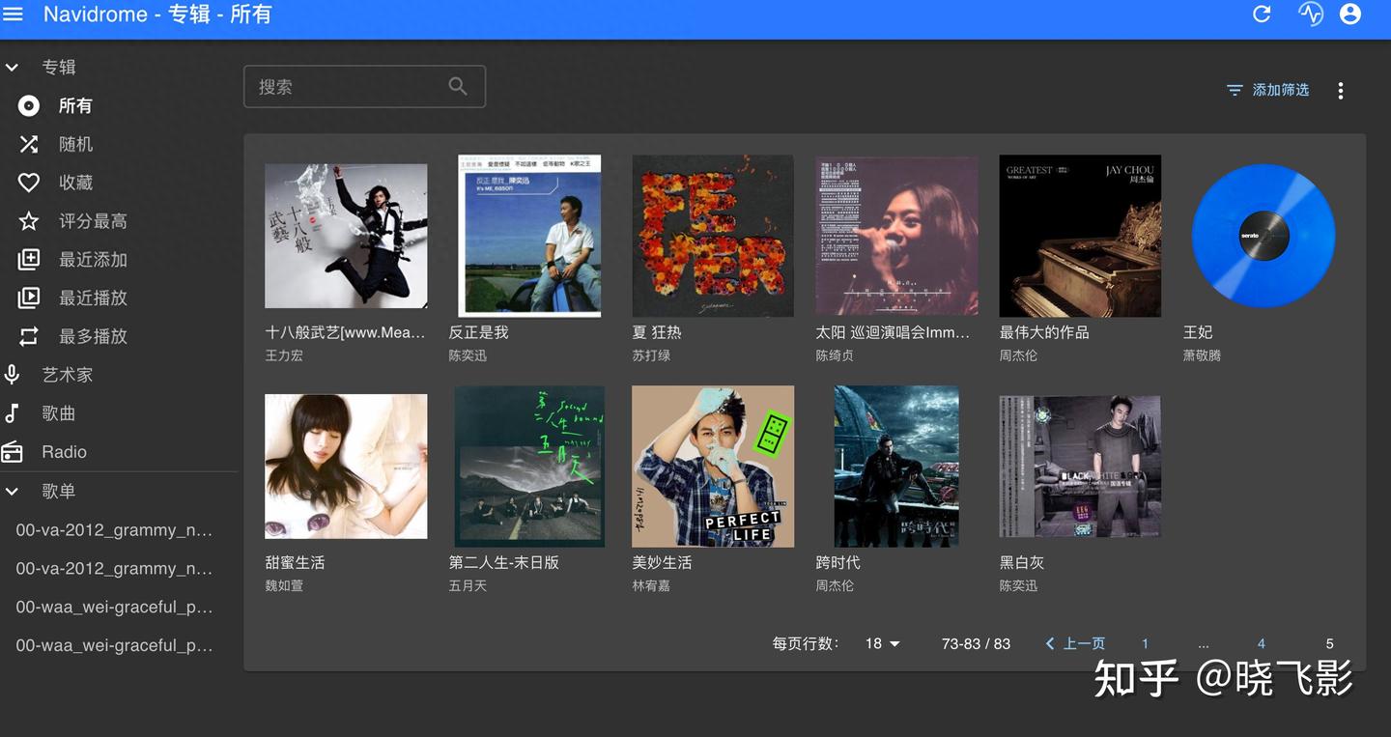Select the 随机 shuffle icon in sidebar
Screen dimensions: 1391x737
(x=27, y=143)
